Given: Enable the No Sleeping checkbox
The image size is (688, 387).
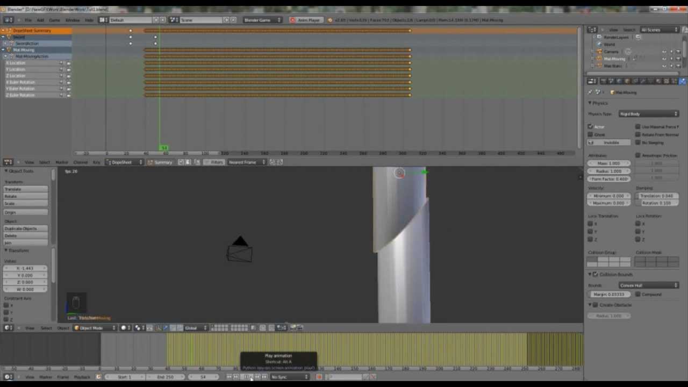Looking at the screenshot, I should [x=638, y=142].
